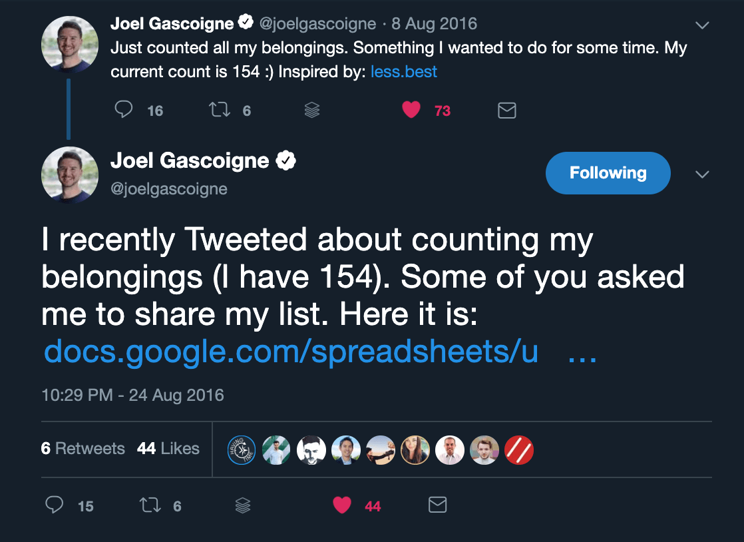Open the Google Docs spreadsheet link
Image resolution: width=744 pixels, height=542 pixels.
point(291,352)
